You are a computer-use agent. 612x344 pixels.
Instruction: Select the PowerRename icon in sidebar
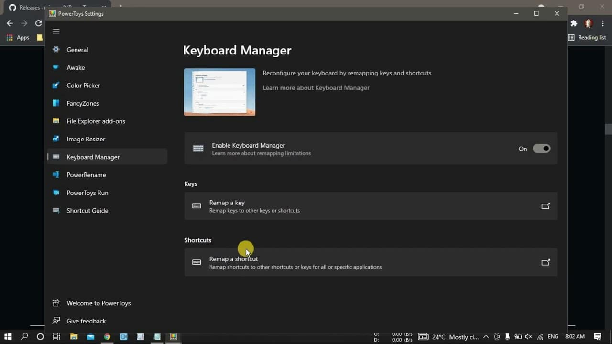56,175
